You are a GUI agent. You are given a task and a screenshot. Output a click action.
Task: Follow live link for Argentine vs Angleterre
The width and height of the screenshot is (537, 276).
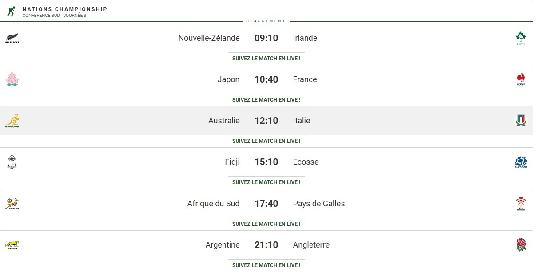coord(266,265)
